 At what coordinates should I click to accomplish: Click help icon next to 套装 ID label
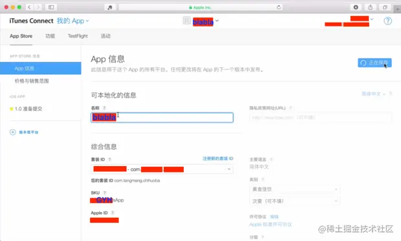109,160
